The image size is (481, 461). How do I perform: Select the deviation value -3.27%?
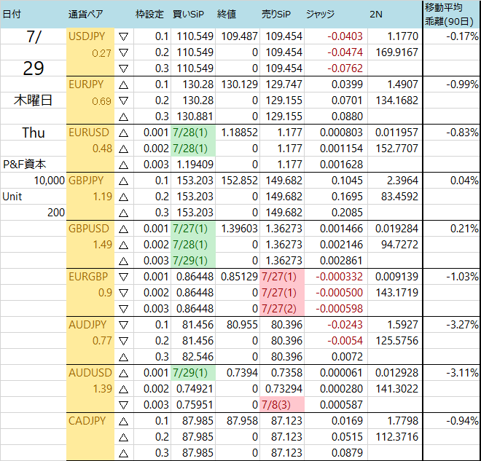462,325
